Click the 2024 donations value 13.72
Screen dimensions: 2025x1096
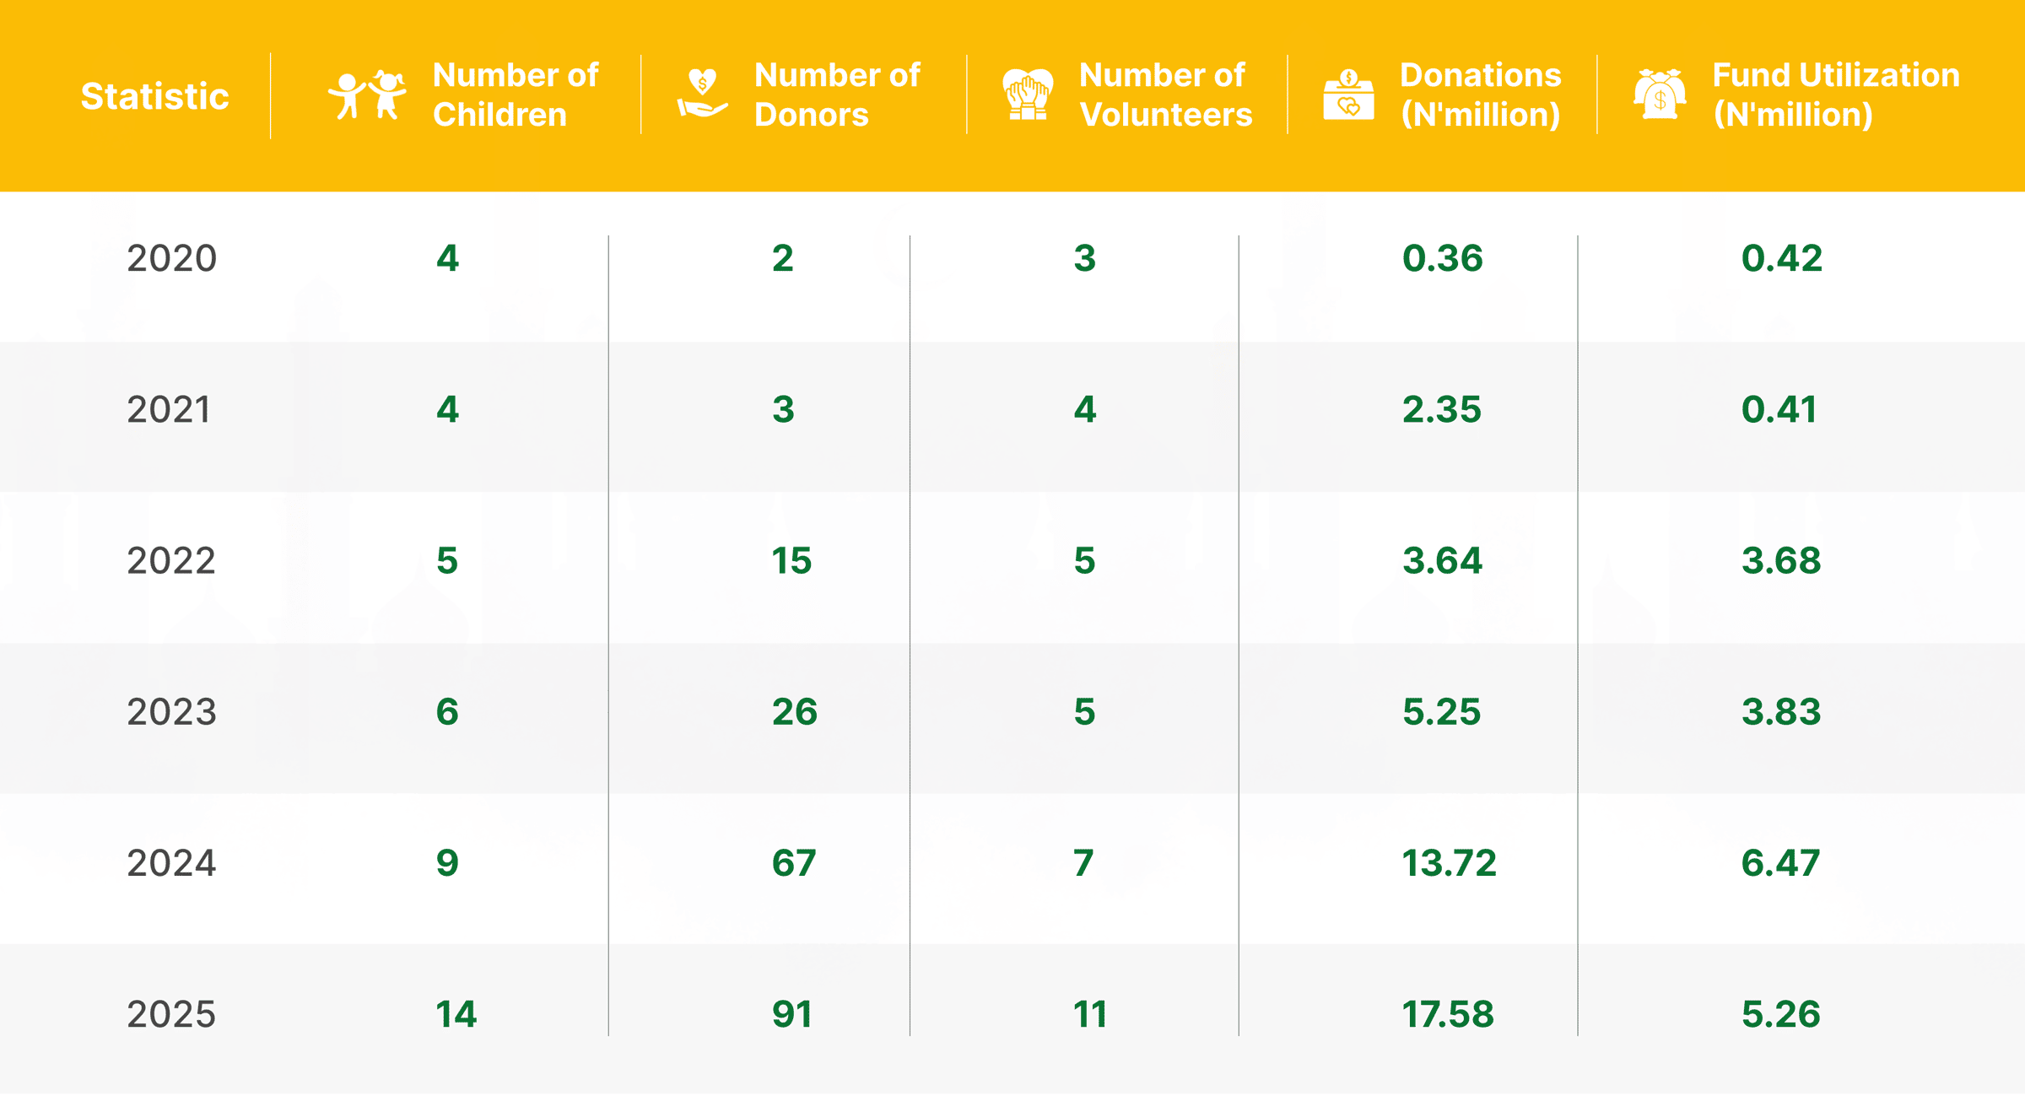pos(1449,863)
